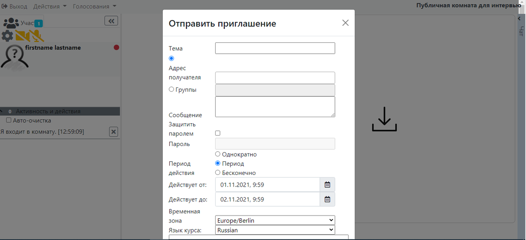Image resolution: width=526 pixels, height=240 pixels.
Task: Enable the Авто-очистка checkbox
Action: pos(8,120)
